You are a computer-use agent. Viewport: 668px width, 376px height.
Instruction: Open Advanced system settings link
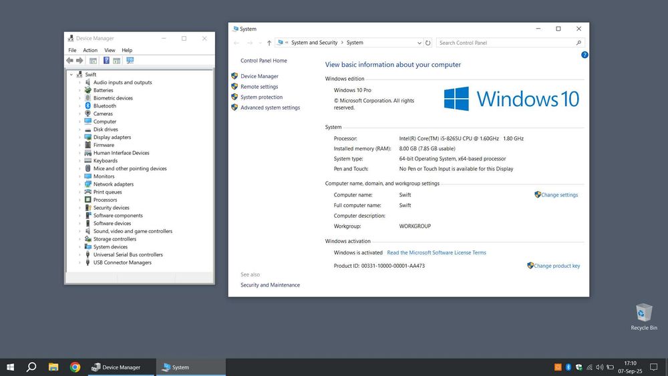[x=270, y=108]
